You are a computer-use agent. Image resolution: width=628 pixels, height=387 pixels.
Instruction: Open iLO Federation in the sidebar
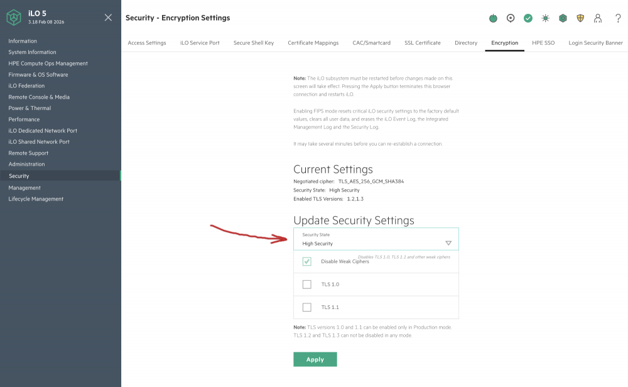pos(26,85)
